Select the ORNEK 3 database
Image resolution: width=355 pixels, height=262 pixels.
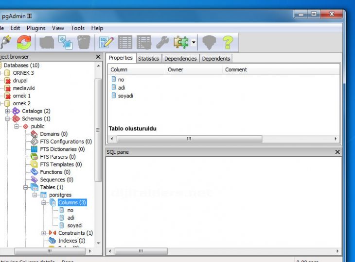point(23,73)
